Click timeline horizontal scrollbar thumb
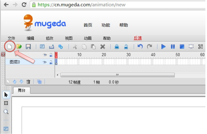207x134 pixels. tap(117, 75)
